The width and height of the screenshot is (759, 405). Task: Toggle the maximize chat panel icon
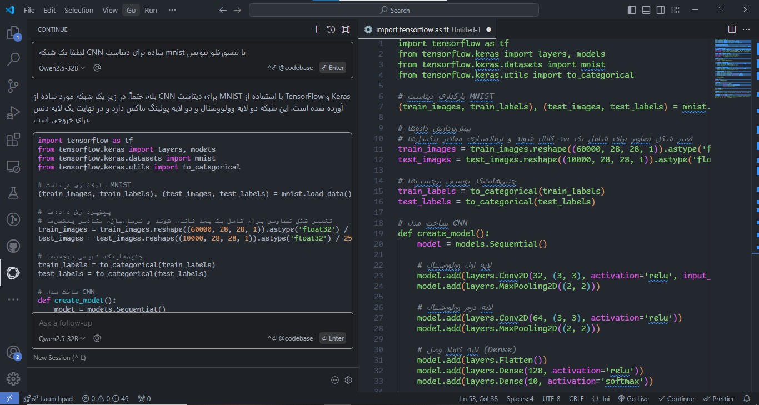pyautogui.click(x=346, y=29)
